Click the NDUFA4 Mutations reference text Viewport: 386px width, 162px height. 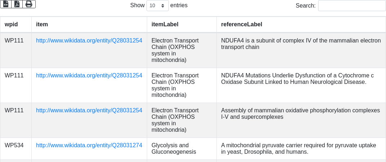(297, 79)
